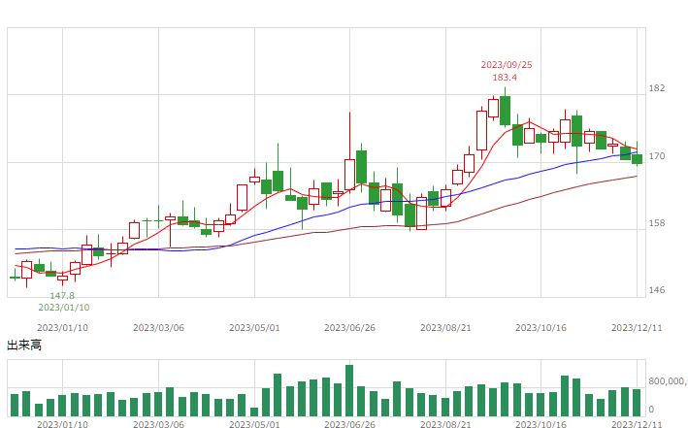The height and width of the screenshot is (428, 688).
Task: Click the 146 price axis label
Action: coord(657,290)
